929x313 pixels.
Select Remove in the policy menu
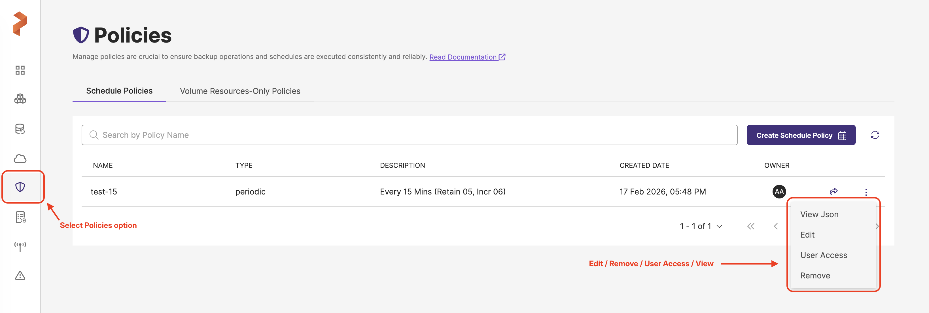(x=815, y=276)
